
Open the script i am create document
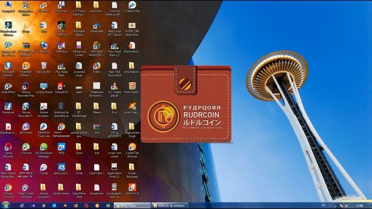click(115, 150)
